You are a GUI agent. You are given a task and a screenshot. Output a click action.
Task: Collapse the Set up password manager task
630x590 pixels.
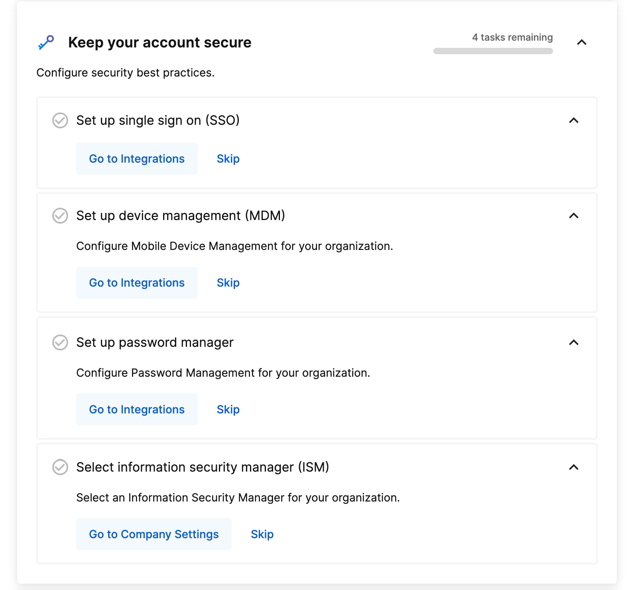(574, 342)
